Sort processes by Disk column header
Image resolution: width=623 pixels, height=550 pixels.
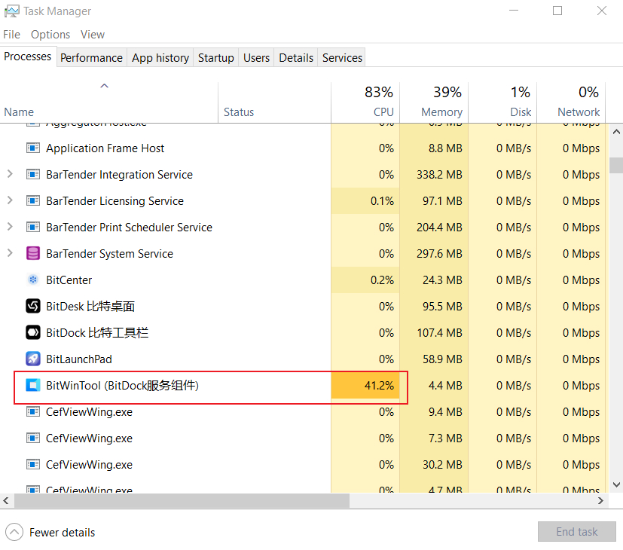[x=502, y=102]
